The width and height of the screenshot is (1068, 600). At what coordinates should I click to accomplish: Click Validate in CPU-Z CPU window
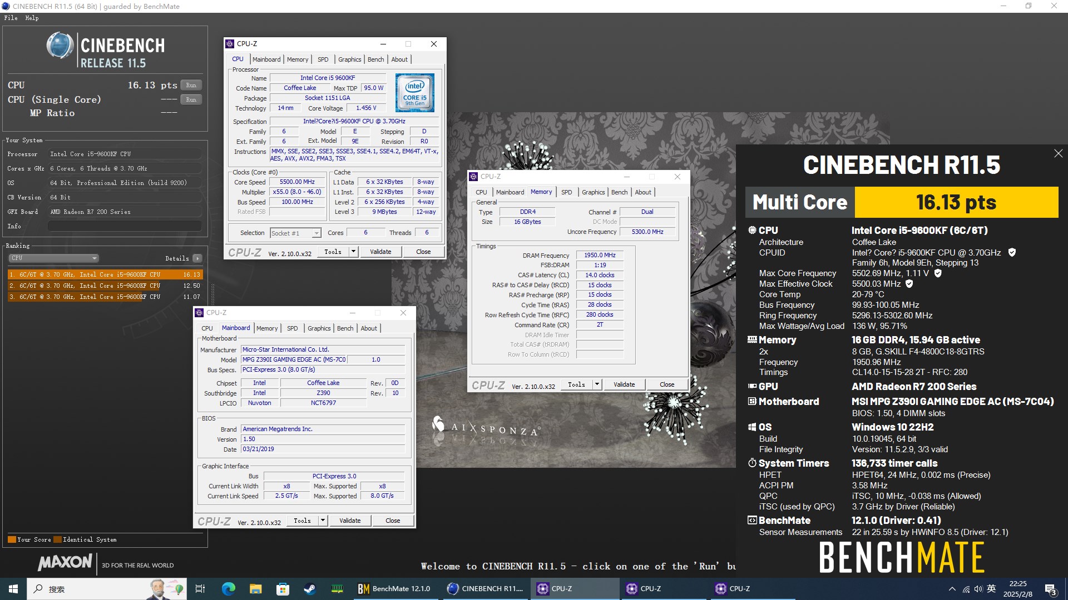380,252
